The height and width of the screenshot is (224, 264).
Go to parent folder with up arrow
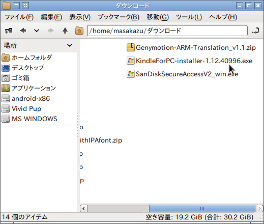(x=65, y=31)
